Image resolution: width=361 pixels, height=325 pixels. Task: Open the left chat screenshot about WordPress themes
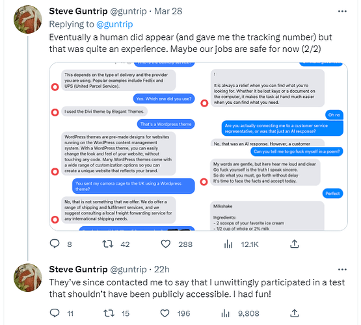point(124,146)
